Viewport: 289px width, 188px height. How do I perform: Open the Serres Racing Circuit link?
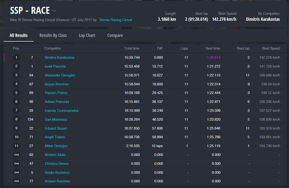pyautogui.click(x=116, y=20)
